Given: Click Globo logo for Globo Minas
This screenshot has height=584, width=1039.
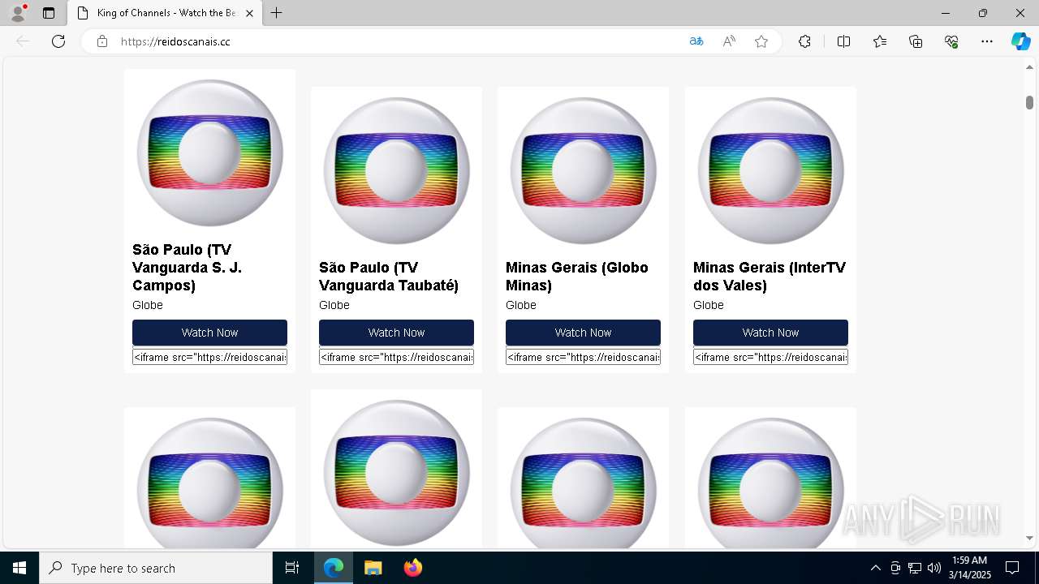Looking at the screenshot, I should (x=583, y=170).
